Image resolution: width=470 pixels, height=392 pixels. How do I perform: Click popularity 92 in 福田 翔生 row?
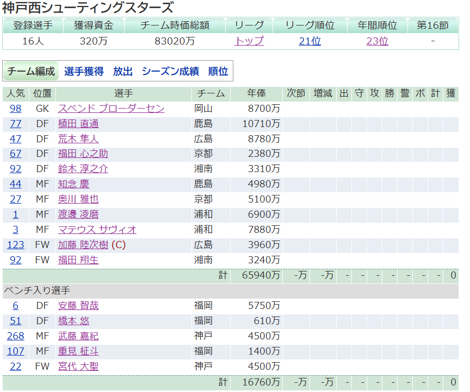[x=16, y=260]
